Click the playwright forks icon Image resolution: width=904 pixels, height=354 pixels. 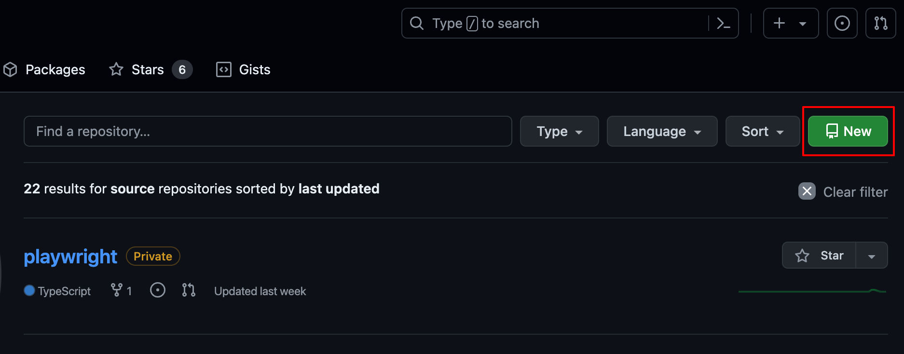coord(117,290)
